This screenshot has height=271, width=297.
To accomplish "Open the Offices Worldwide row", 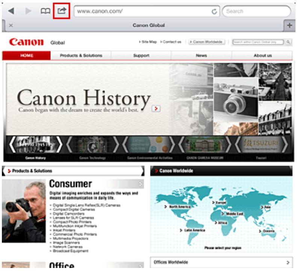I will point(221,262).
